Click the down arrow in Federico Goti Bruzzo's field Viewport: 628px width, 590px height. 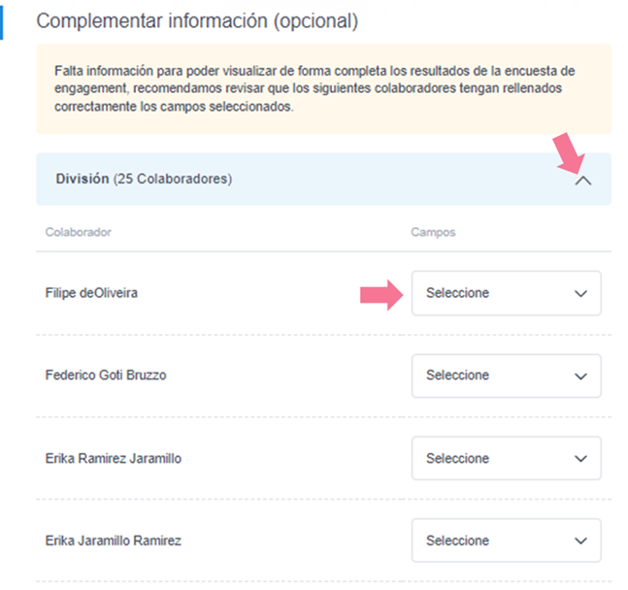pyautogui.click(x=580, y=376)
